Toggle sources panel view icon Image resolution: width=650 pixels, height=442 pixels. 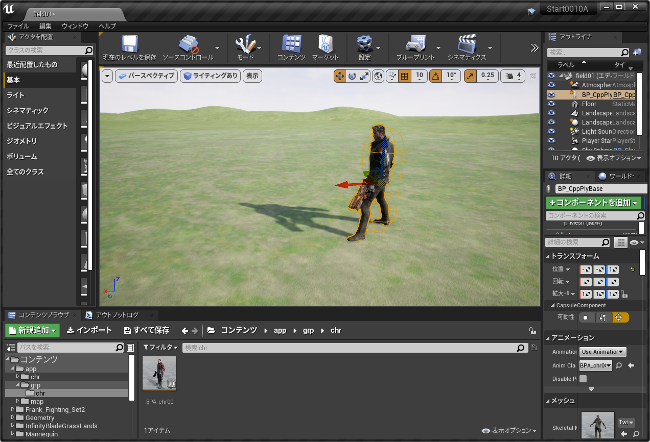(x=11, y=348)
